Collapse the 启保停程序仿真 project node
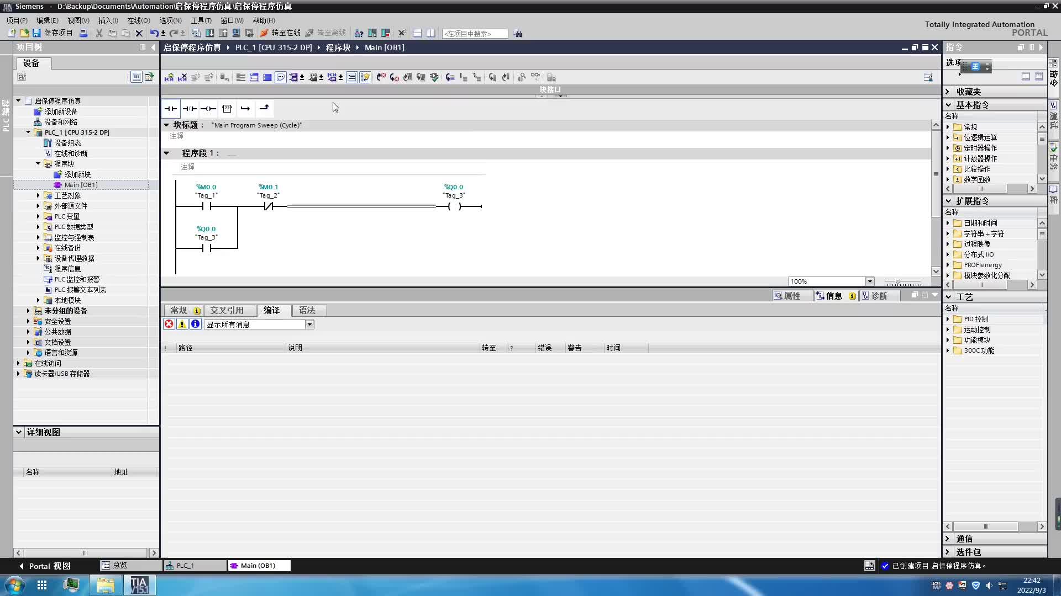1061x596 pixels. pos(18,100)
